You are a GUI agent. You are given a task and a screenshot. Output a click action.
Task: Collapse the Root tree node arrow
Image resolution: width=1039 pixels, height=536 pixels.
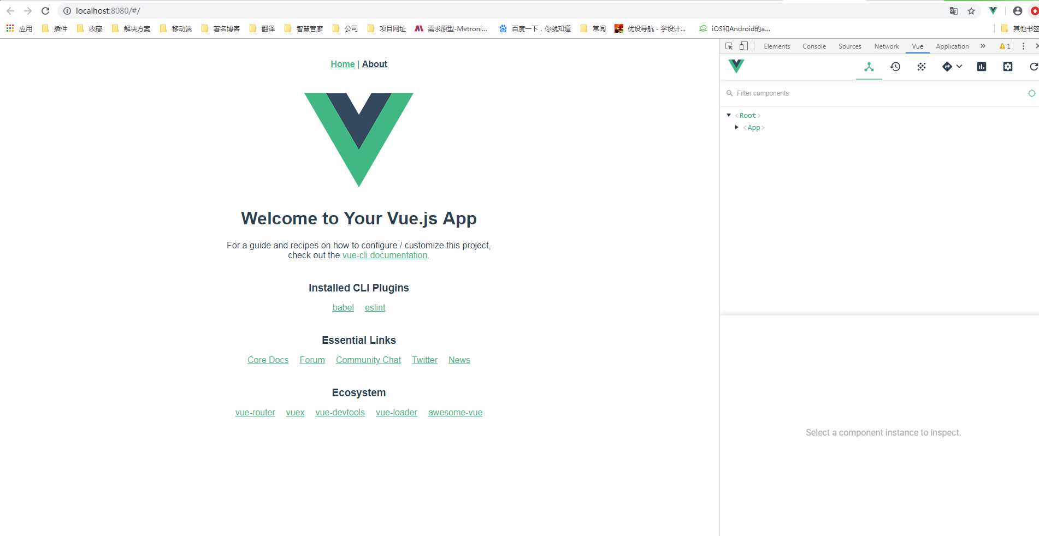point(729,115)
